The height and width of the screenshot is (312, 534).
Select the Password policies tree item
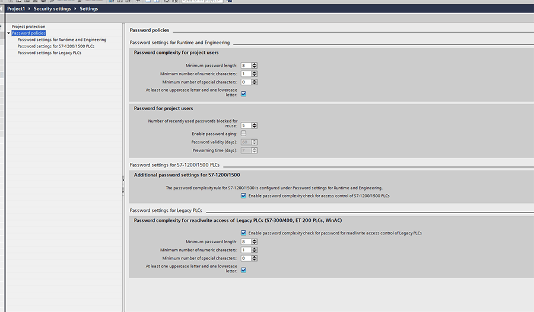tap(28, 33)
